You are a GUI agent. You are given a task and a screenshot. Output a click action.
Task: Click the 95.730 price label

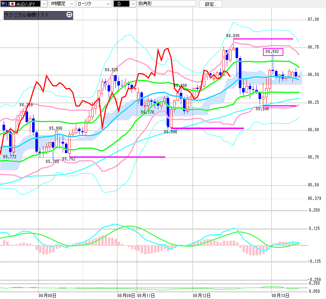tap(52, 162)
